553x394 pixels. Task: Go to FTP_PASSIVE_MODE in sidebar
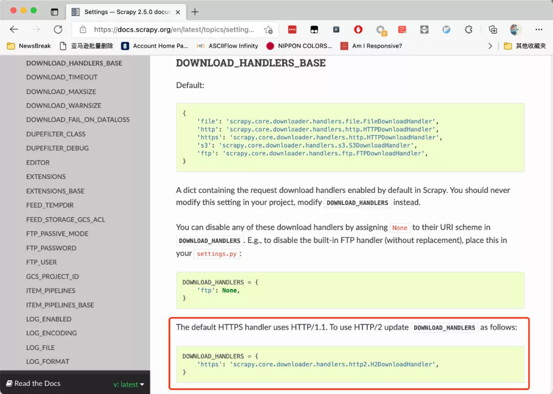57,234
